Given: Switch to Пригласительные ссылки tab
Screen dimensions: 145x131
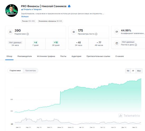Looking at the screenshot, I should point(98,56).
